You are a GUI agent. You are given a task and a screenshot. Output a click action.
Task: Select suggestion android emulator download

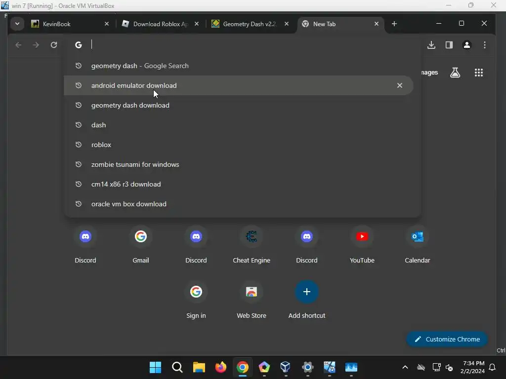point(239,85)
